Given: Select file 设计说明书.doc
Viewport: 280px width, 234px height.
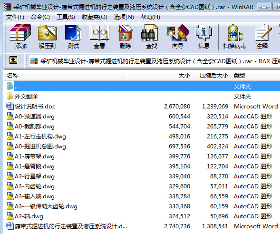Looking at the screenshot, I should 35,106.
